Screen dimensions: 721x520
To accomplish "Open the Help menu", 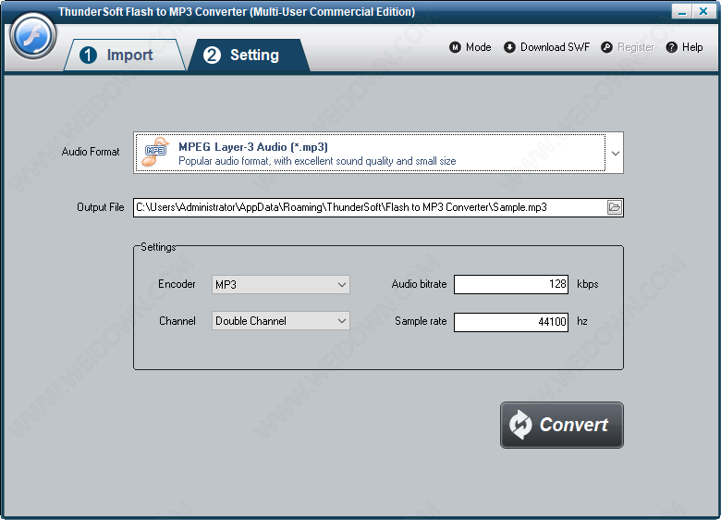I will click(x=684, y=47).
